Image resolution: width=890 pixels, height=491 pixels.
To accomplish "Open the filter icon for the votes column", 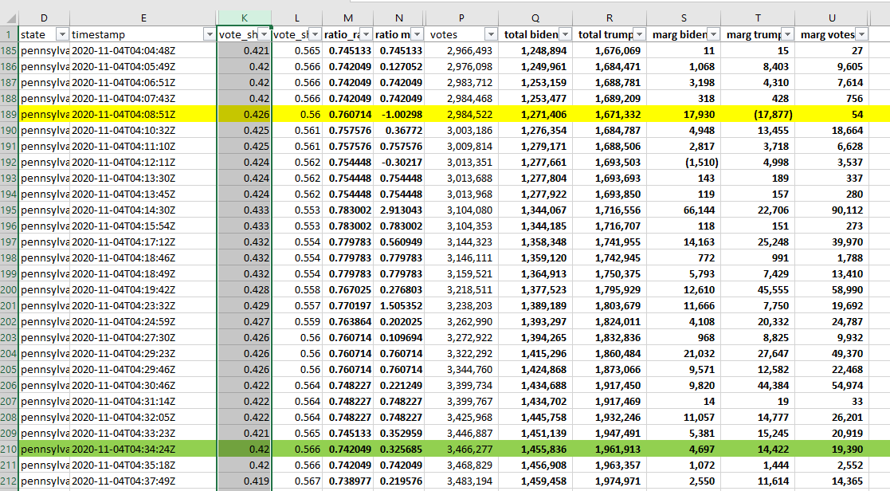I will tap(489, 35).
